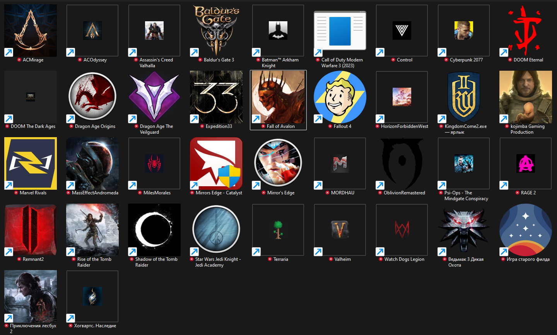557x335 pixels.
Task: Click the Batman Arkham Knight bat icon
Action: 278,31
